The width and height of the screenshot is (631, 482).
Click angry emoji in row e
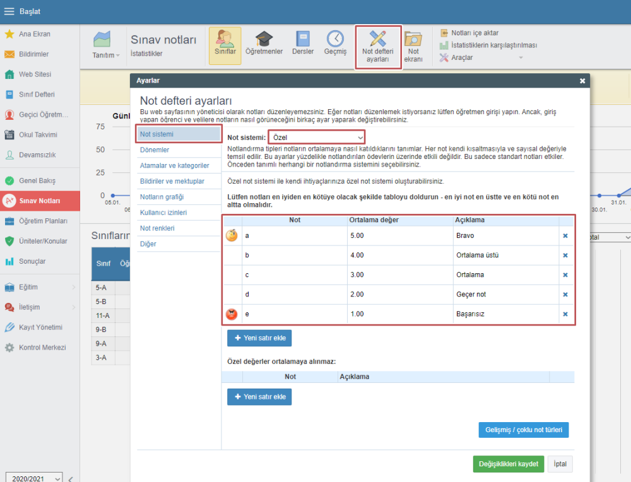[232, 314]
